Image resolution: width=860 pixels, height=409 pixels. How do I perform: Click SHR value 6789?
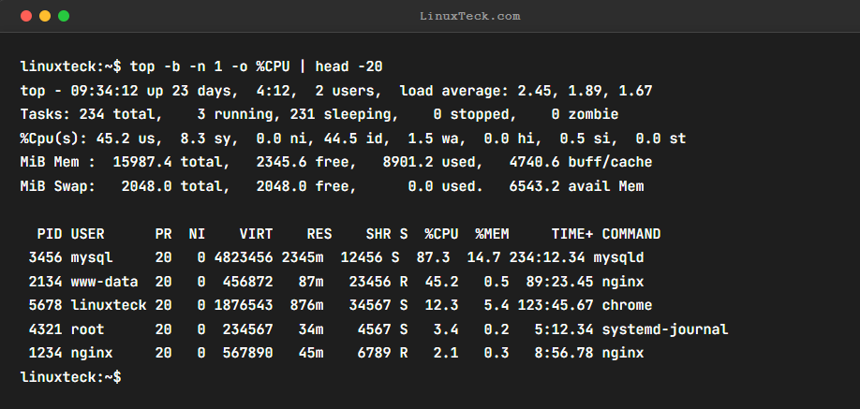[x=374, y=353]
